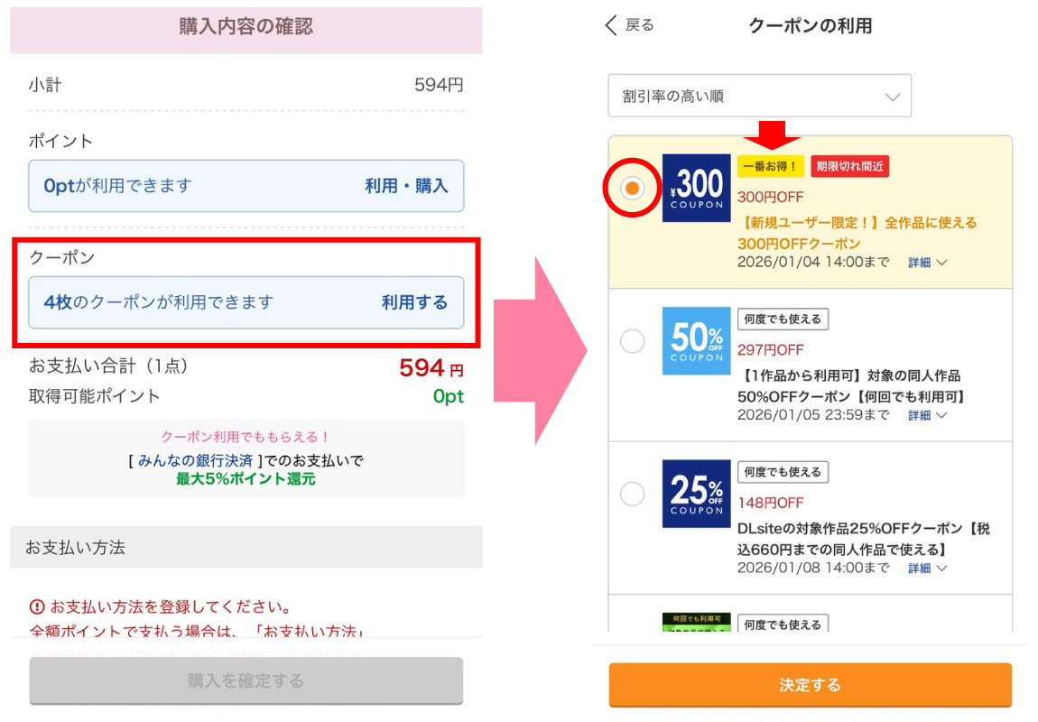Click the 一番お得! yellow badge
The width and height of the screenshot is (1038, 722).
click(770, 166)
